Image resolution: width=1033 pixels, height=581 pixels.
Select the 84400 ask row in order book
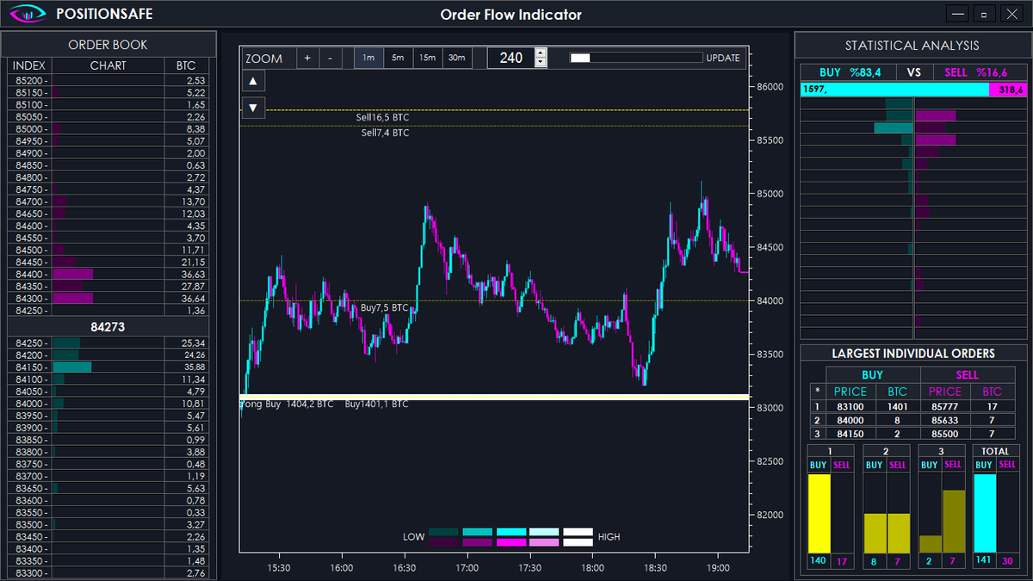tap(108, 274)
